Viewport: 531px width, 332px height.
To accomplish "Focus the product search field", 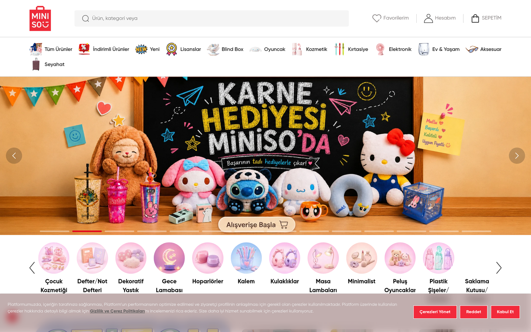I will [212, 18].
